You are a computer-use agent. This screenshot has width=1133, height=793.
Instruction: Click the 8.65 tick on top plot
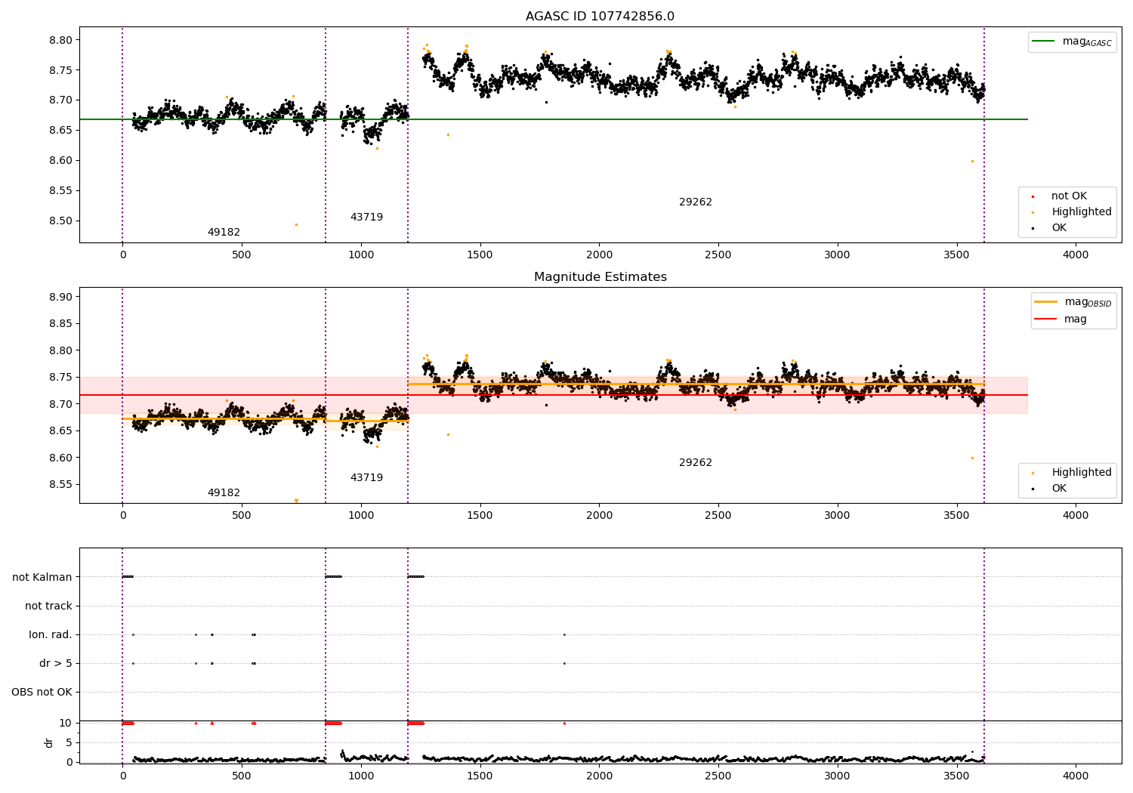tap(60, 131)
